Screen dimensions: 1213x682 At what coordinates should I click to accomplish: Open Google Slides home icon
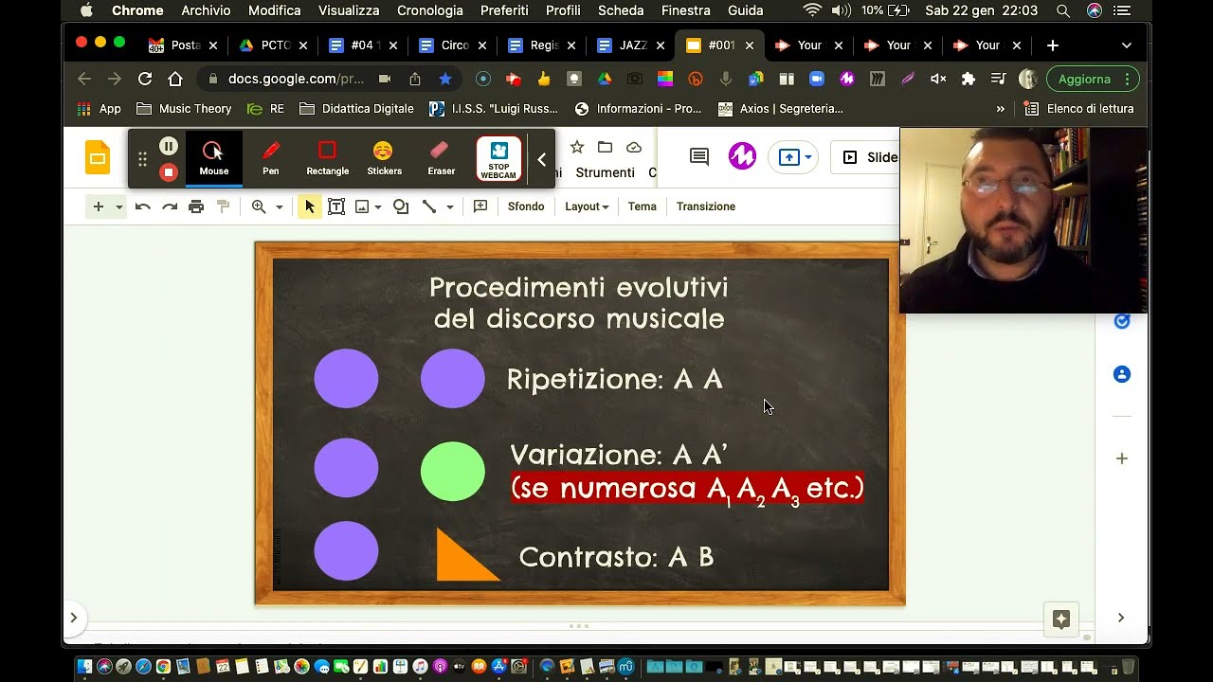tap(98, 157)
